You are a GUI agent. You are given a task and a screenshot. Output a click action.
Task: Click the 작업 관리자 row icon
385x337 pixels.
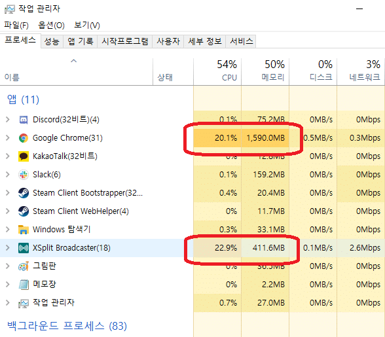[24, 303]
